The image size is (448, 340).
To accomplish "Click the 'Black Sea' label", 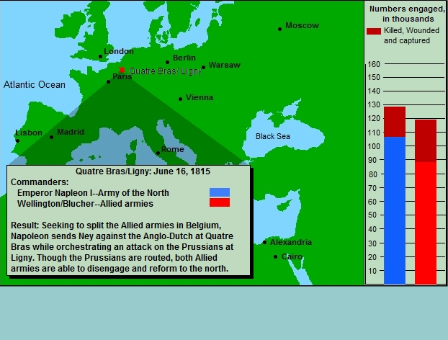I will point(272,136).
